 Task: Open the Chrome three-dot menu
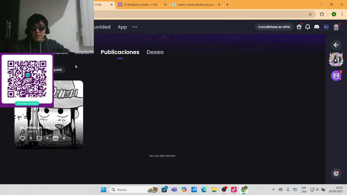(x=342, y=14)
